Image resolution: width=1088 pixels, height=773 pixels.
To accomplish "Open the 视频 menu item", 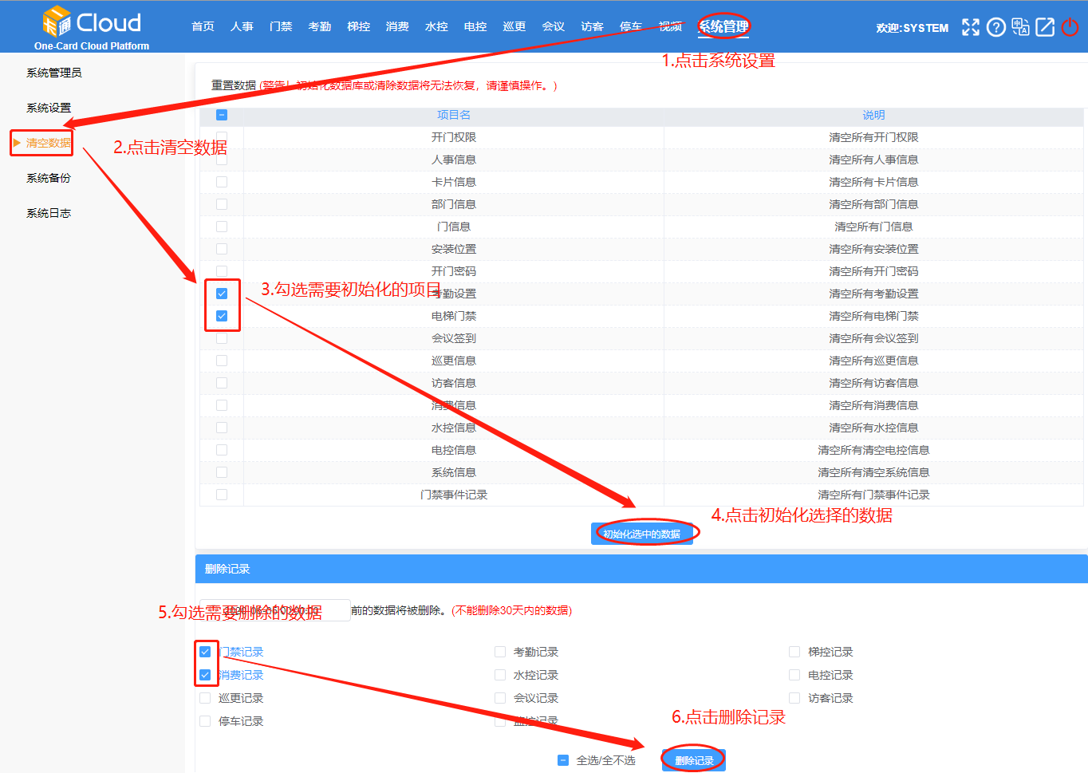I will pyautogui.click(x=670, y=26).
